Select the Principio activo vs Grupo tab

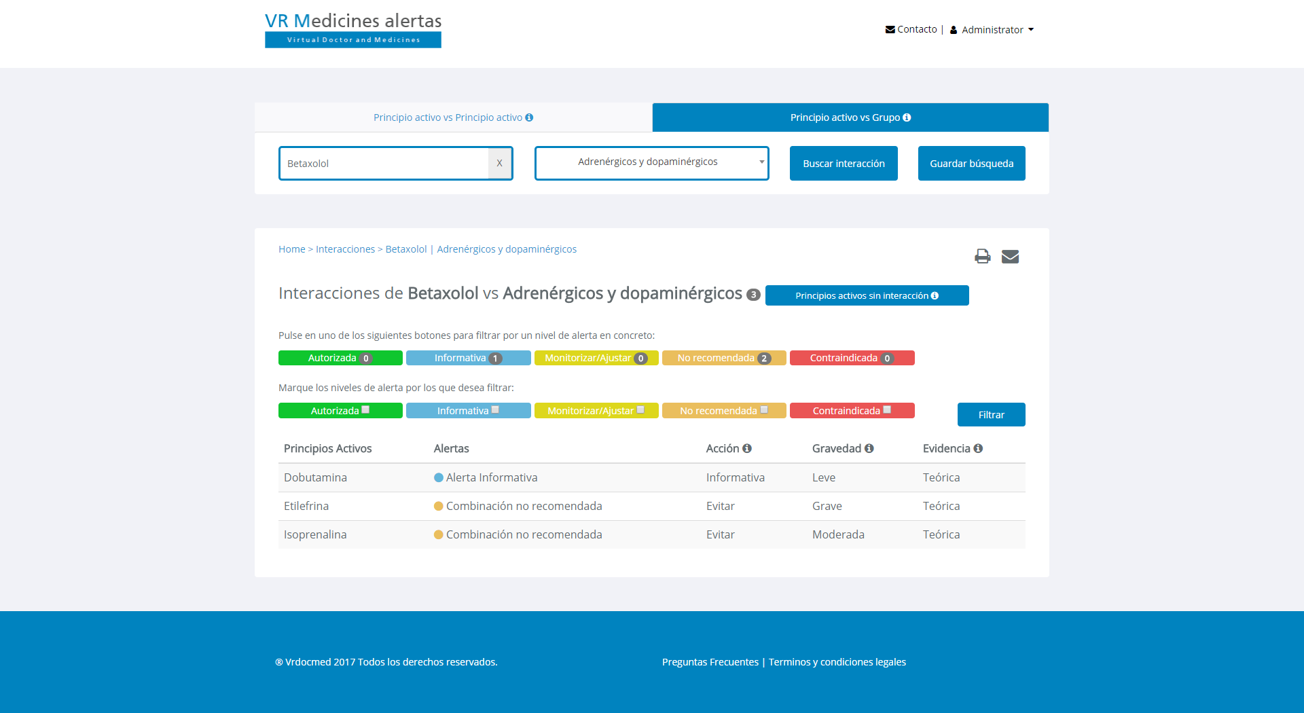(850, 117)
